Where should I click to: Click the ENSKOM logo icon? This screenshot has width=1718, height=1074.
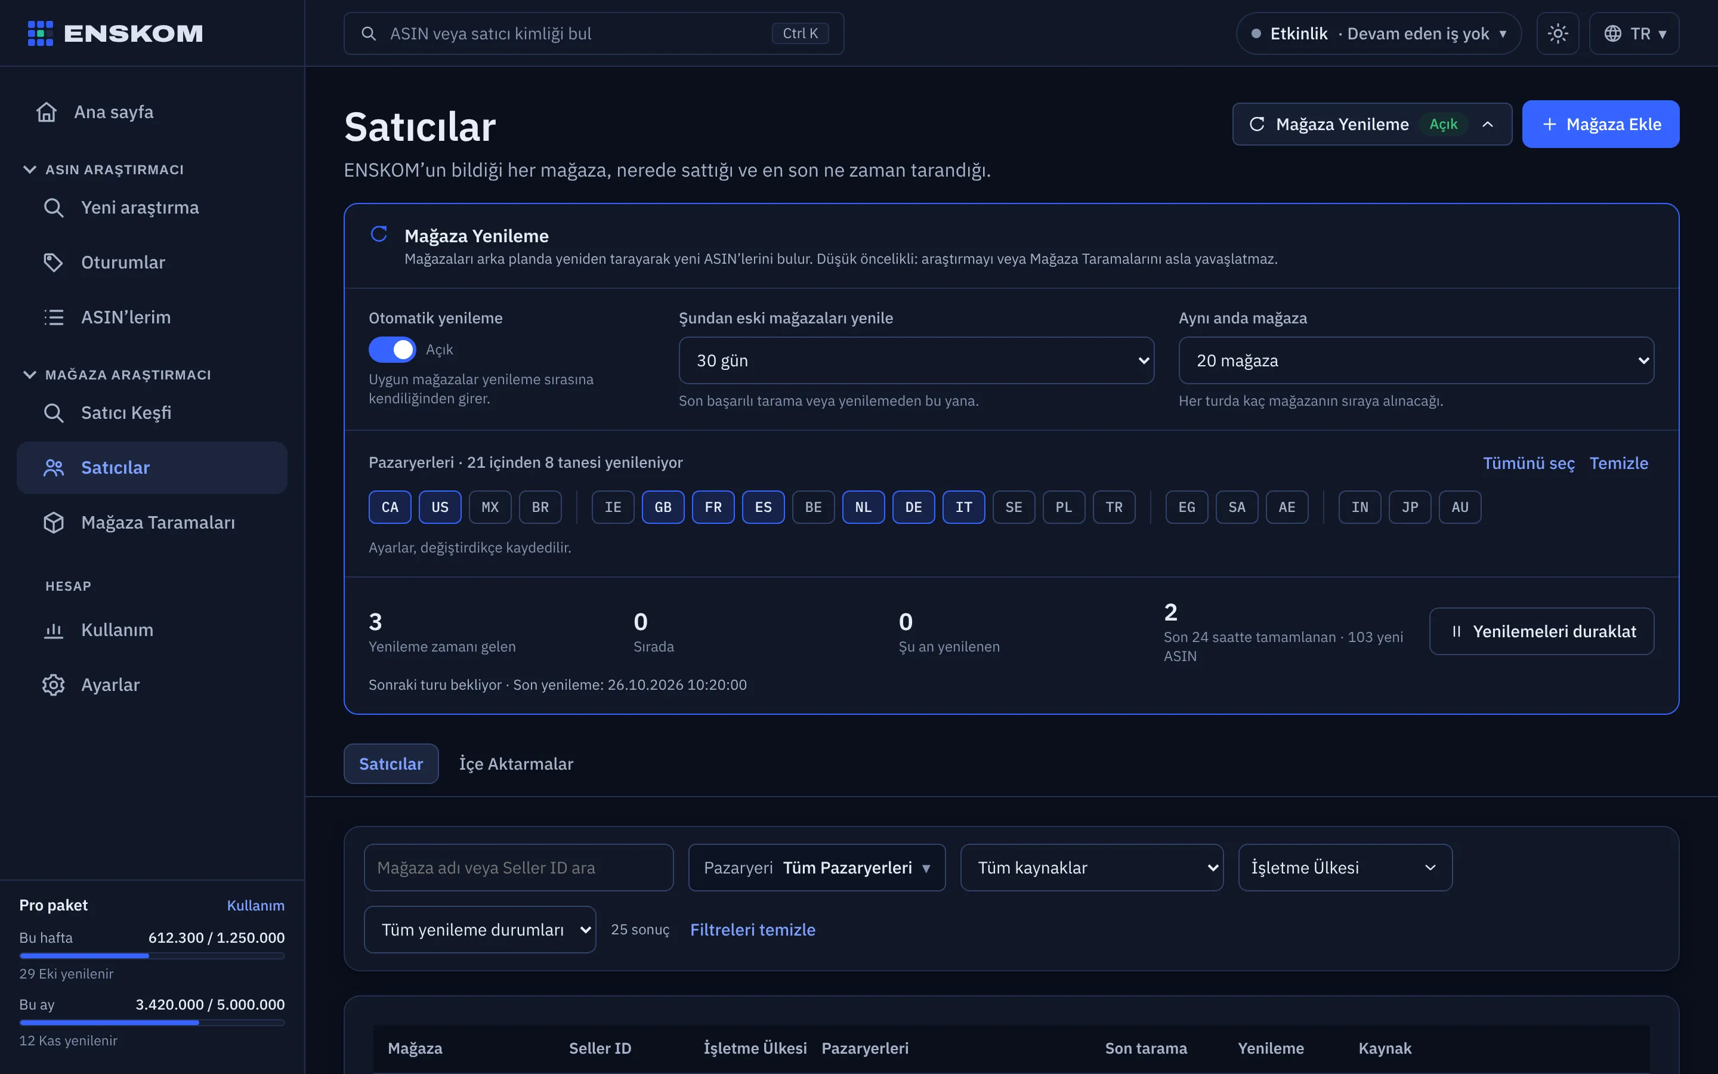(41, 33)
